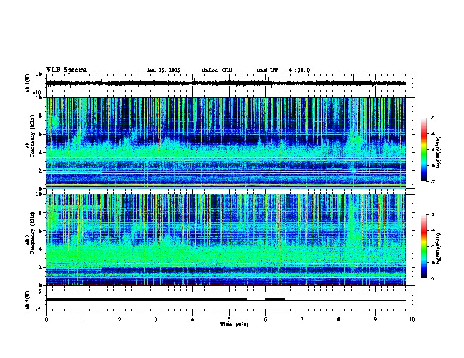Click the '5' tick label on the time axis

(229, 319)
